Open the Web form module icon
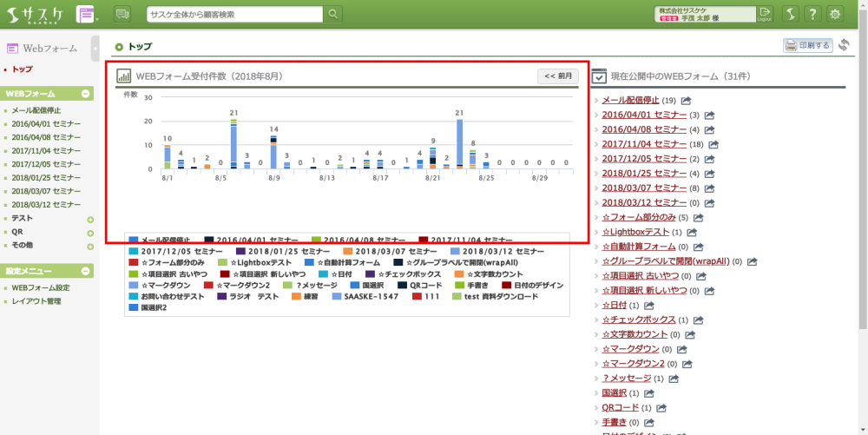The height and width of the screenshot is (435, 868). tap(86, 14)
